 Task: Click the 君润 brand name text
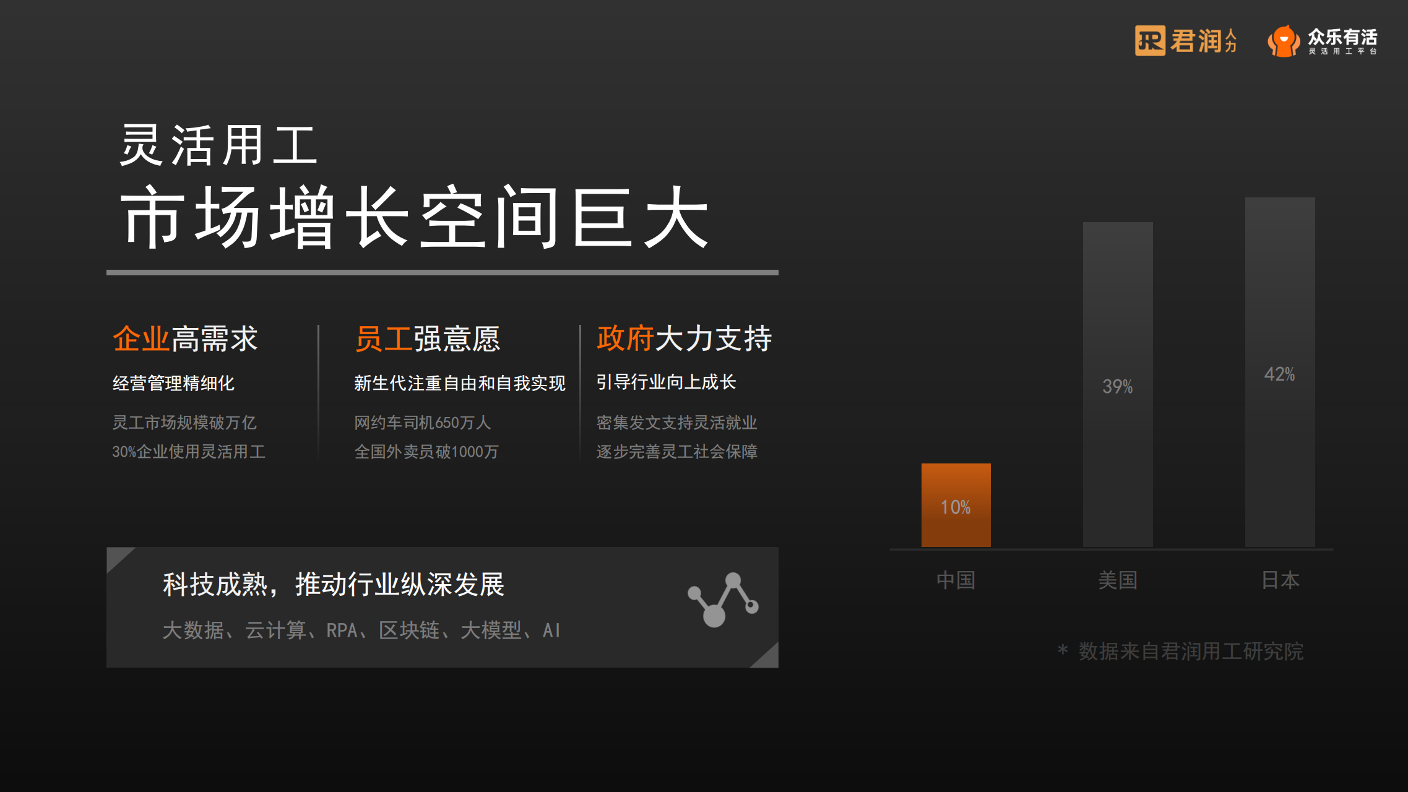(1196, 41)
